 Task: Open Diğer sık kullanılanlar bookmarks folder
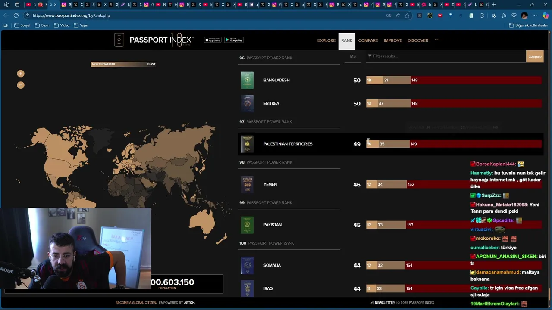pos(528,25)
